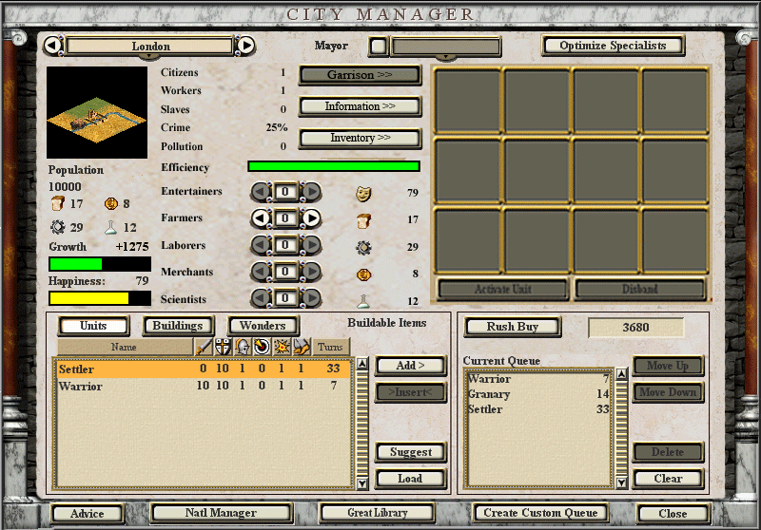Click the laborers production gear icon
The width and height of the screenshot is (761, 530).
[363, 248]
